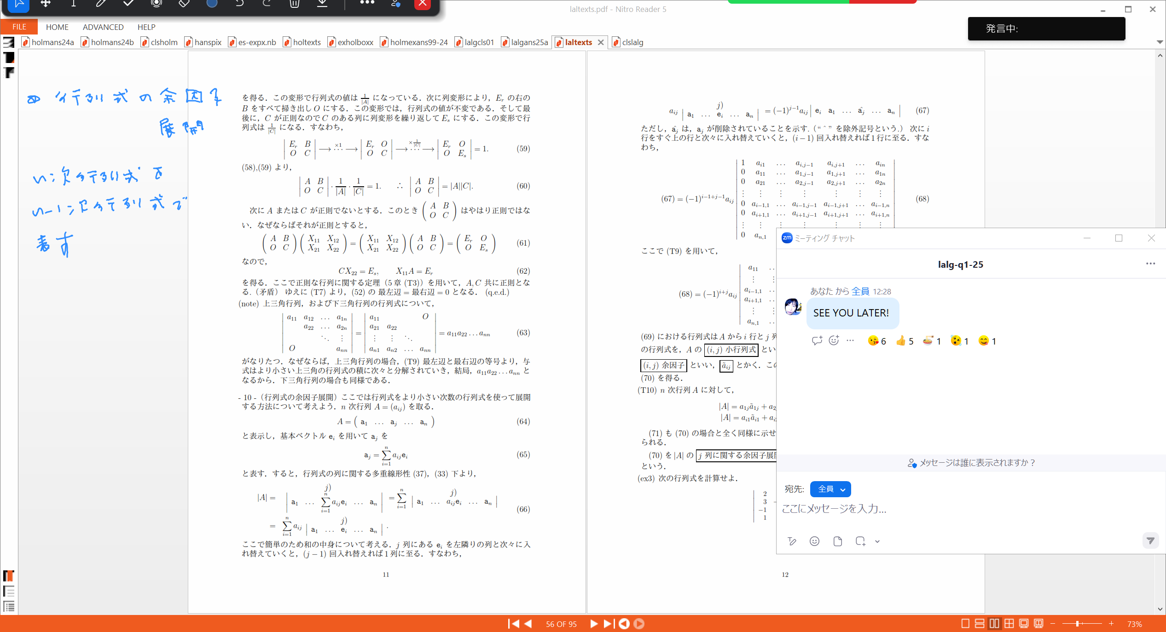Select the spotlight tool in annotation bar
The height and width of the screenshot is (632, 1166).
pyautogui.click(x=156, y=4)
